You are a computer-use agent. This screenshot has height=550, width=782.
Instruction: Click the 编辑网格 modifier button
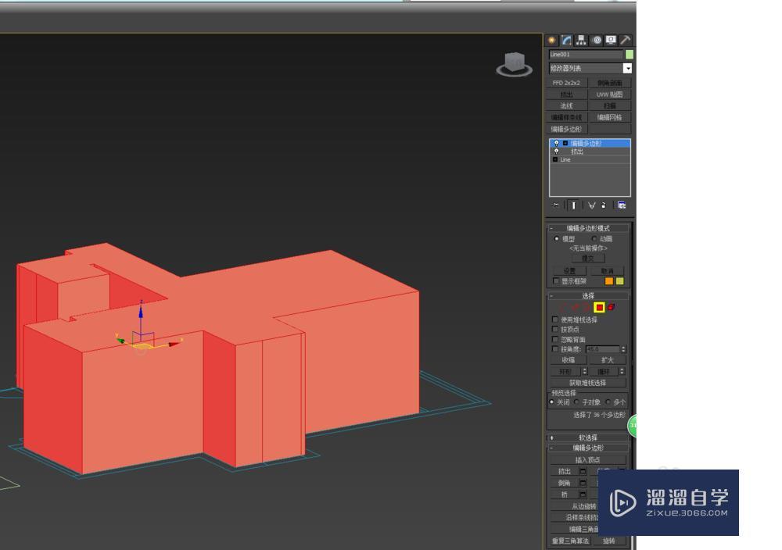point(609,117)
